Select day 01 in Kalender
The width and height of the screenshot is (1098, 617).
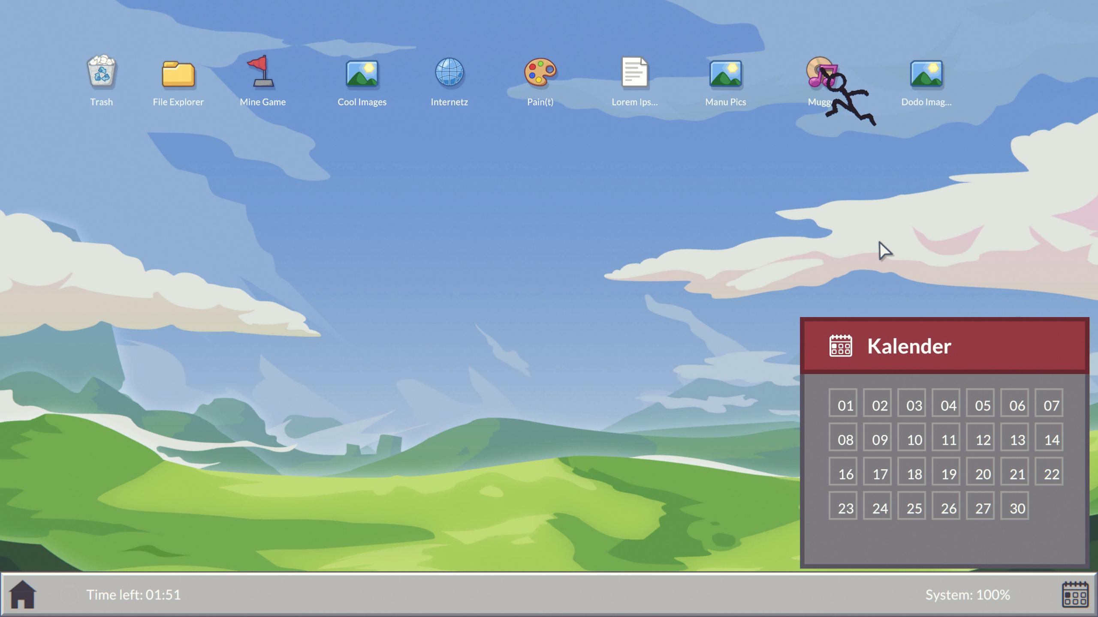[843, 403]
